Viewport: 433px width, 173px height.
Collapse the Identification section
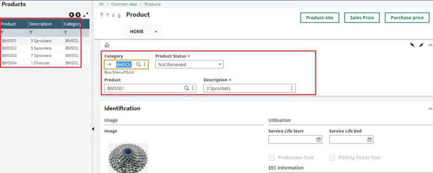[x=430, y=109]
